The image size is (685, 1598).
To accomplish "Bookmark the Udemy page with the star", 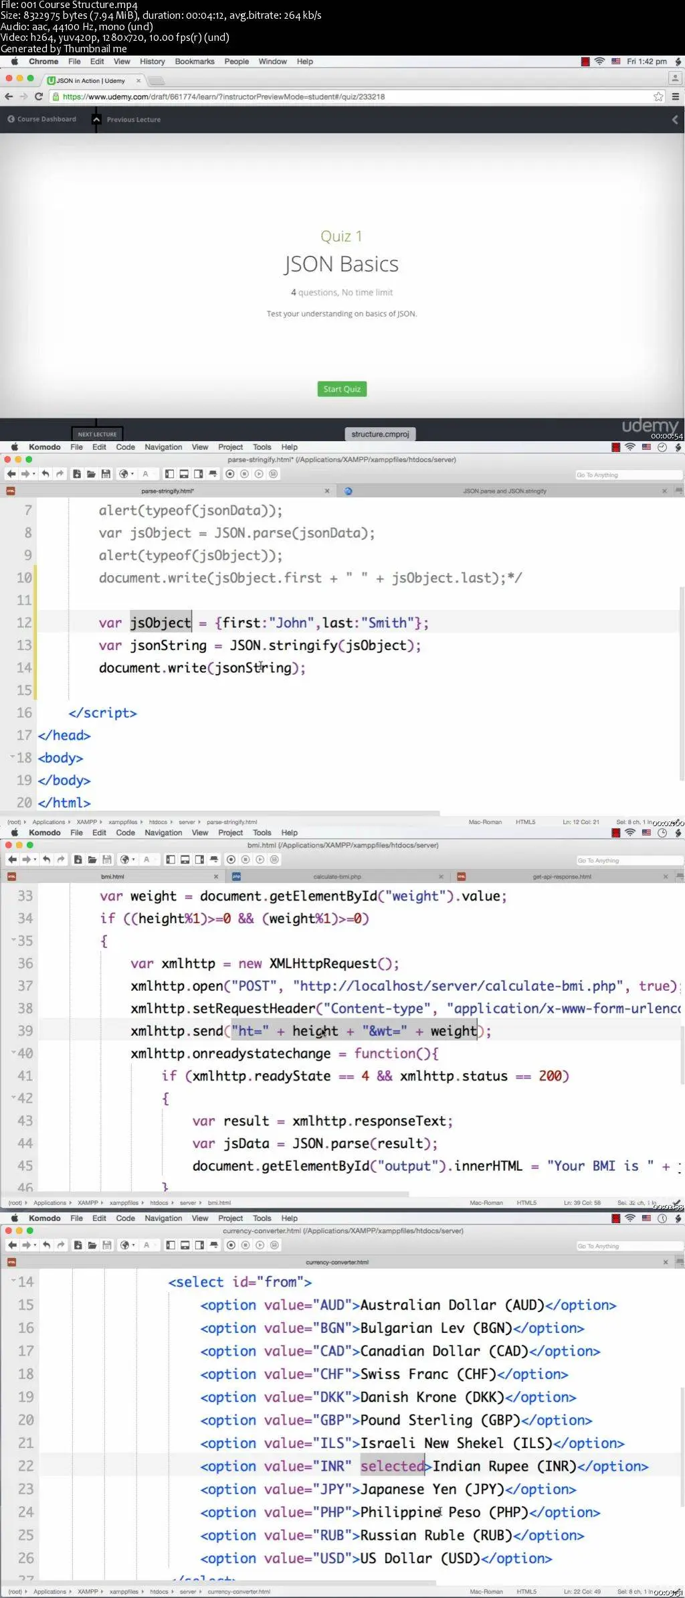I will [x=658, y=96].
